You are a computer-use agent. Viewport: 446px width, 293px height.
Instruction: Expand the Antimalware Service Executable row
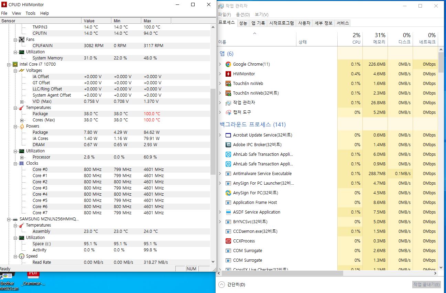coord(220,174)
